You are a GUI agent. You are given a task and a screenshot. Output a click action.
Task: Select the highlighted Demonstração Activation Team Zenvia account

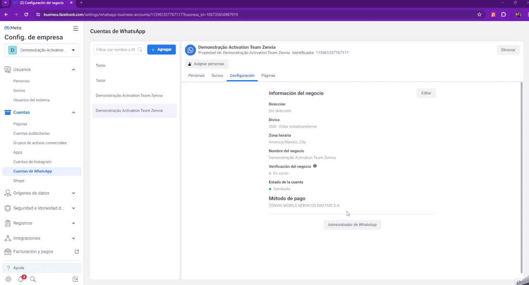(x=135, y=111)
